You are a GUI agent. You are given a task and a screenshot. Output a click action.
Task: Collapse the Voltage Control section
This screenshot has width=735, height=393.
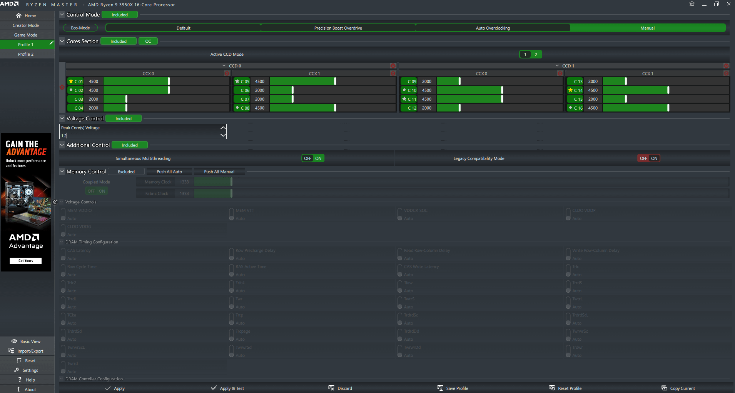coord(62,118)
